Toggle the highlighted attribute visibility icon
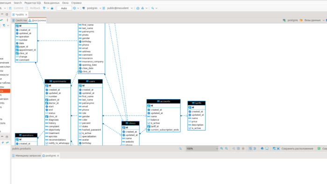Viewport: 327px width, 184px height. coord(250,149)
